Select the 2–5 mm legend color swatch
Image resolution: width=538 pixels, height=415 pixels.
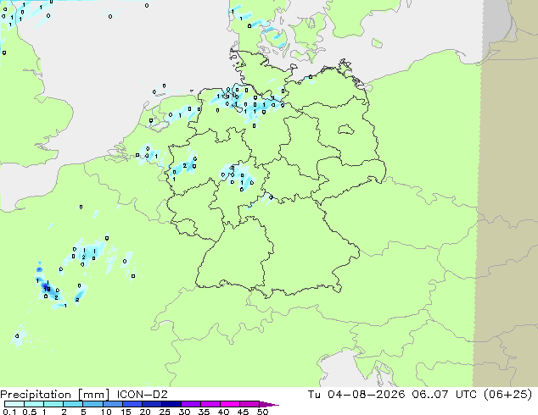(x=73, y=404)
